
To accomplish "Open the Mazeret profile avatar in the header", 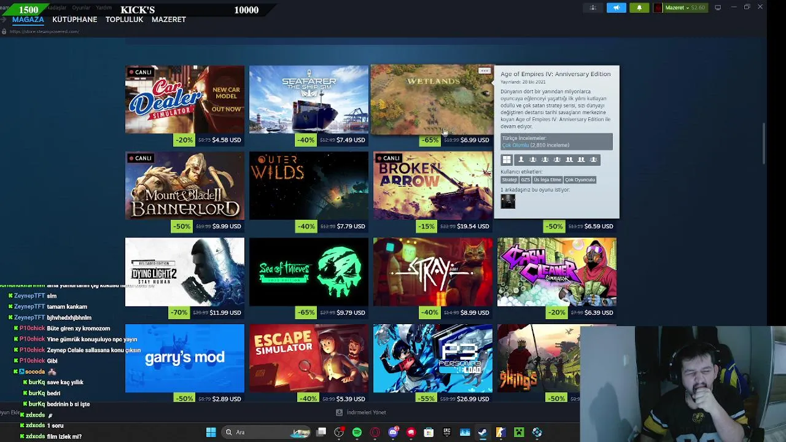I will click(x=658, y=7).
